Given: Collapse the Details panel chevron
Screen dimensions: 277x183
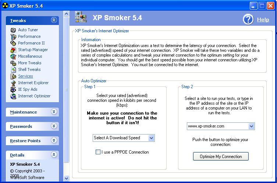Looking at the screenshot, I should click(x=54, y=155).
